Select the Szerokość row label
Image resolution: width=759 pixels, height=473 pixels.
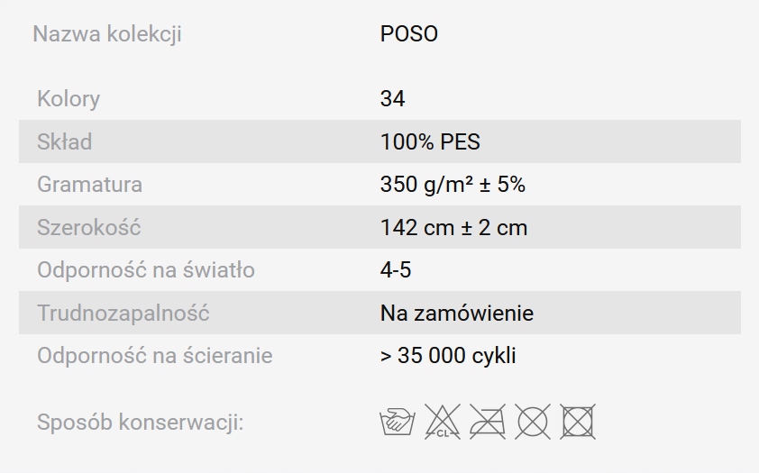coord(88,228)
